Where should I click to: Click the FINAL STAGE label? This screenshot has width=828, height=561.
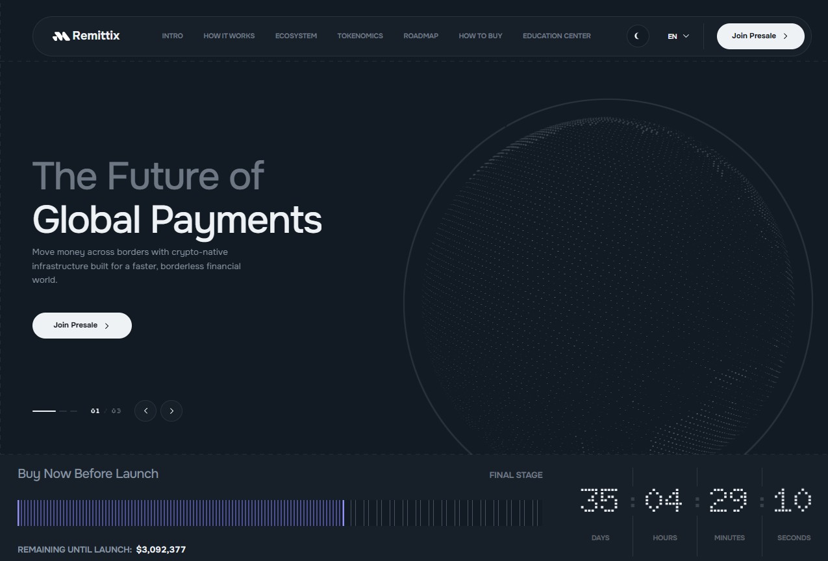coord(516,475)
